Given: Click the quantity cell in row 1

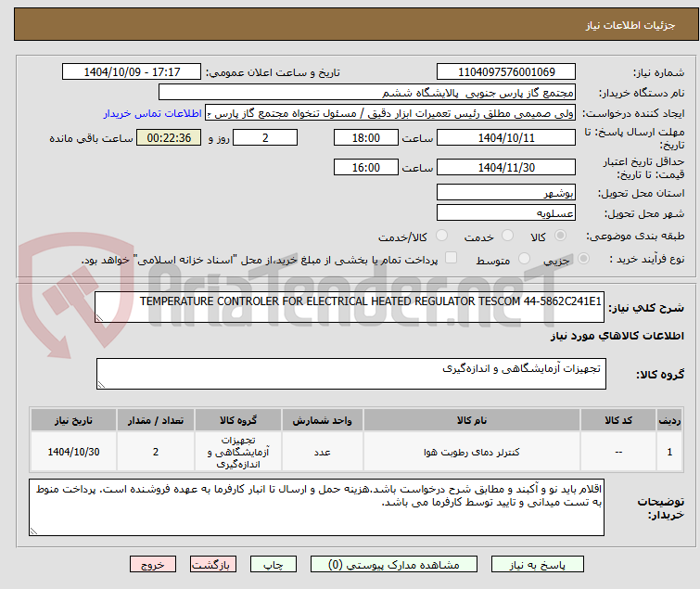Looking at the screenshot, I should pyautogui.click(x=156, y=452).
